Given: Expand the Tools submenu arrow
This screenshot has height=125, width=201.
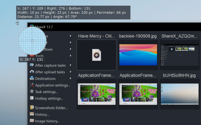Looking at the screenshot, I should tap(70, 56).
